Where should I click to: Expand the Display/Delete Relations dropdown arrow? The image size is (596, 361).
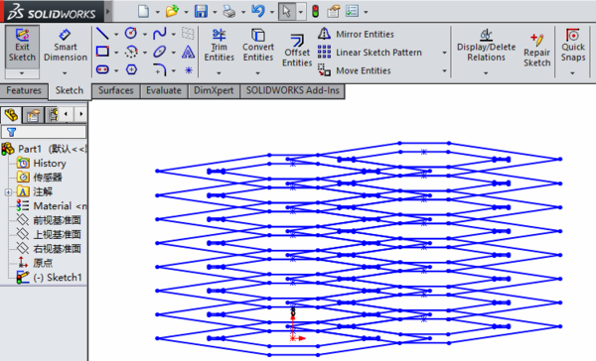point(486,72)
